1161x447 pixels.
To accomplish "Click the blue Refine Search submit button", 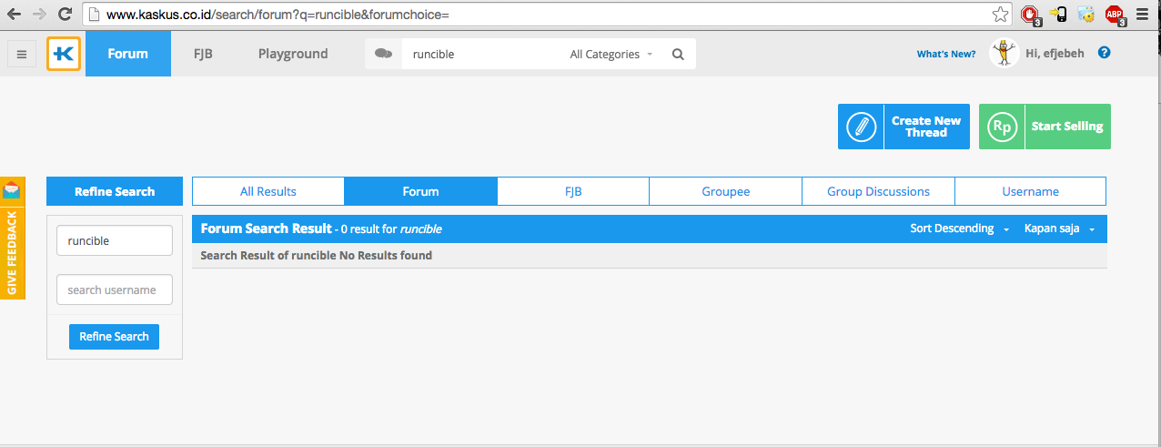I will (114, 336).
